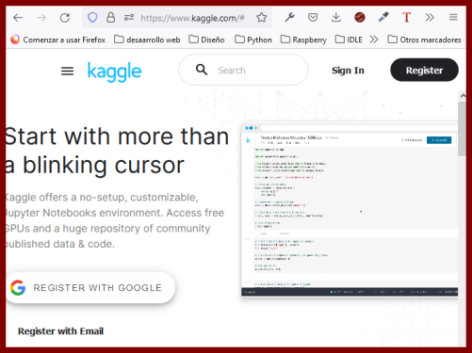Click the red round extension icon

360,17
